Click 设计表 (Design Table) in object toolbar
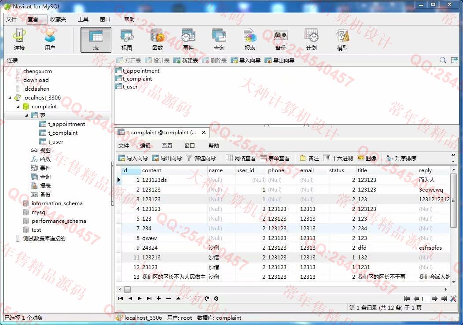Screen dimensions: 463x325 coord(158,61)
